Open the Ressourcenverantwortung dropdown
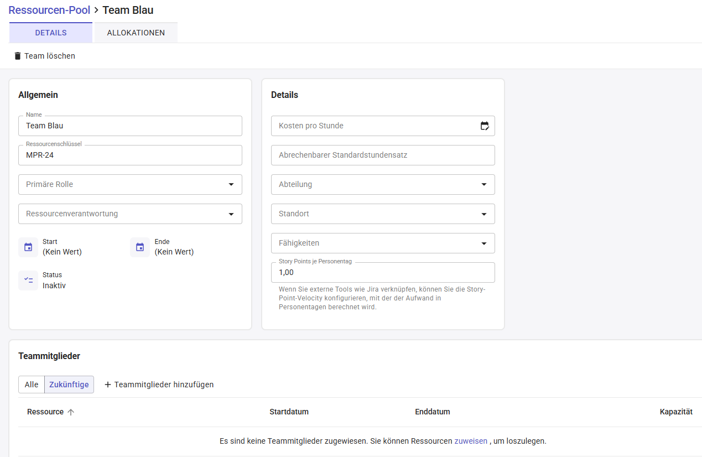This screenshot has height=457, width=702. 130,214
